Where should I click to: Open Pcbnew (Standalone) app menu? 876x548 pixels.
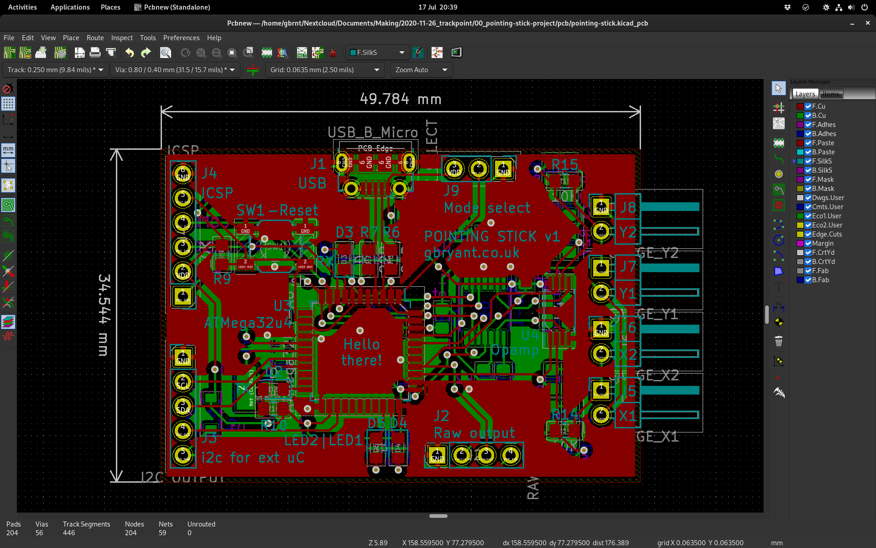pyautogui.click(x=172, y=7)
